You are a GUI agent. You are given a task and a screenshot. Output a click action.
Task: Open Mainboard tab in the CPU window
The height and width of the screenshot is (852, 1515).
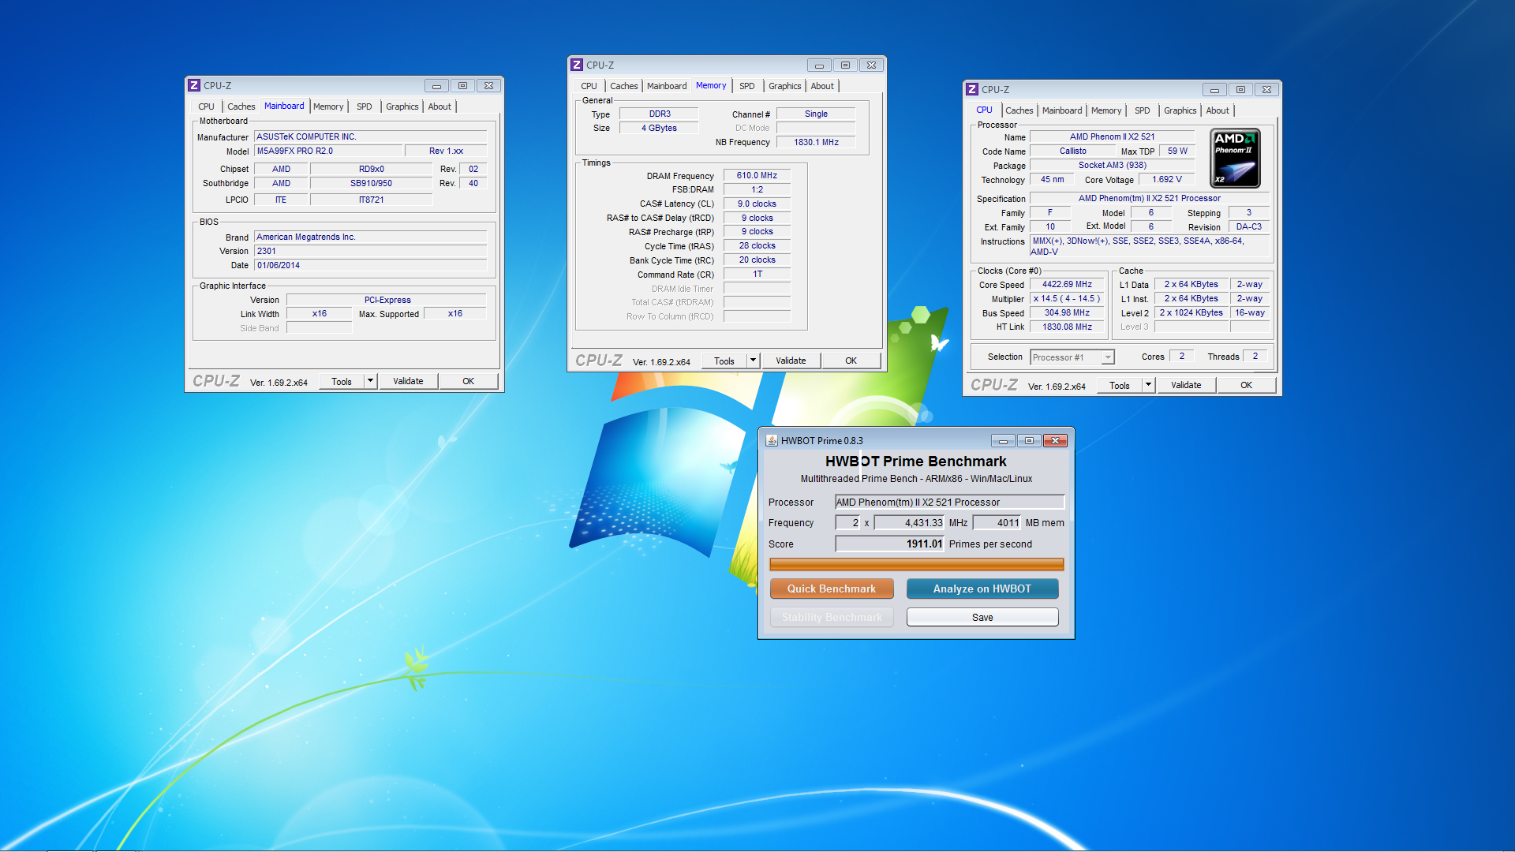pyautogui.click(x=1062, y=110)
